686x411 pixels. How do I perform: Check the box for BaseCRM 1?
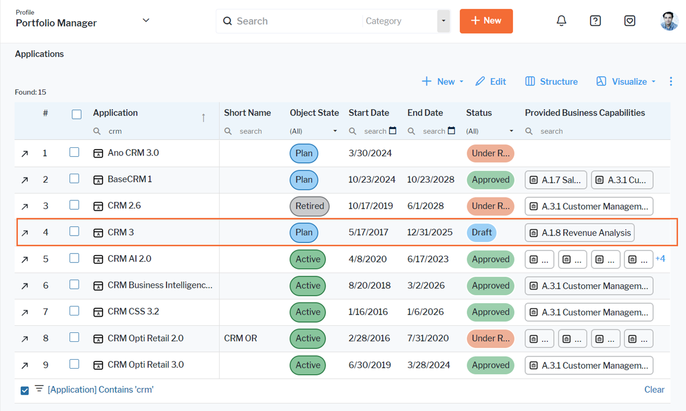[74, 179]
